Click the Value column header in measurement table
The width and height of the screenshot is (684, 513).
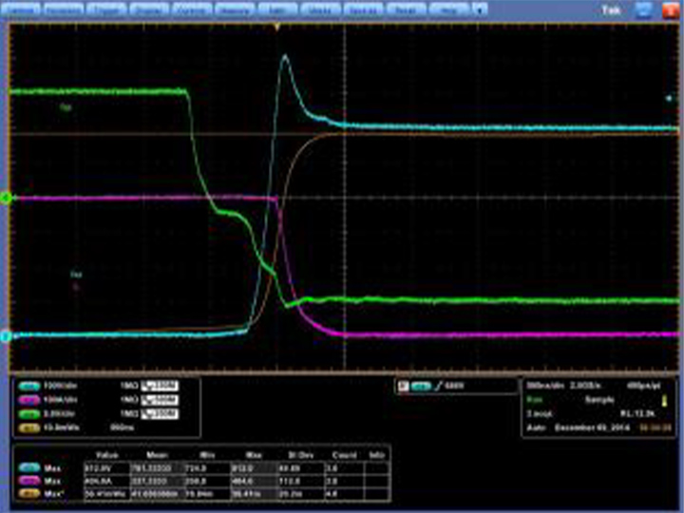point(106,455)
